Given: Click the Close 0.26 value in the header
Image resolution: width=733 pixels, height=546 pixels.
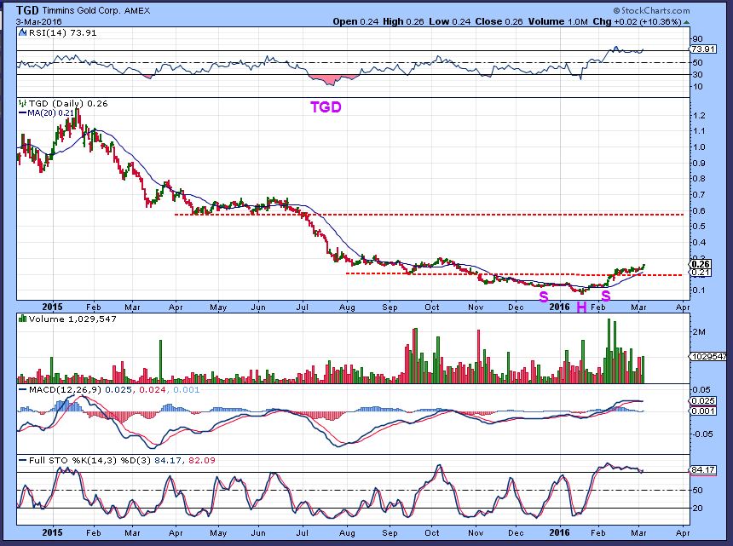Looking at the screenshot, I should (x=499, y=21).
